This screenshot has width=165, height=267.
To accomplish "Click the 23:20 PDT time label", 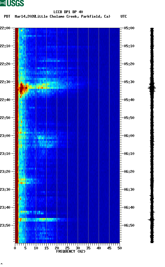I will click(x=5, y=172).
